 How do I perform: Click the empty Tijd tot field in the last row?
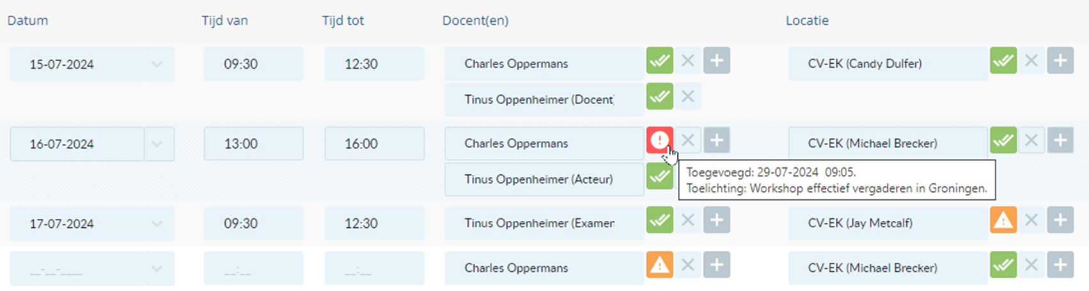[x=374, y=268]
